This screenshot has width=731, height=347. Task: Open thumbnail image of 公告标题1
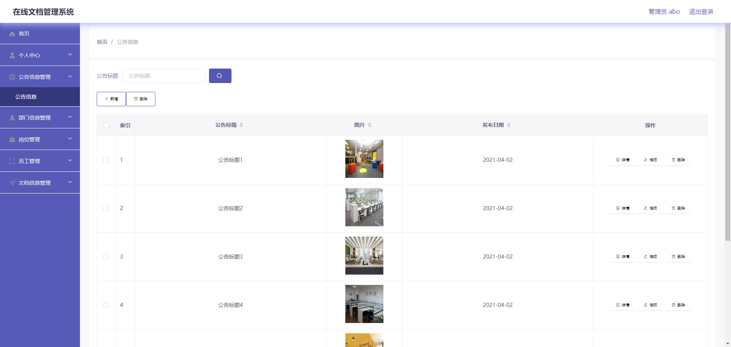[x=364, y=159]
